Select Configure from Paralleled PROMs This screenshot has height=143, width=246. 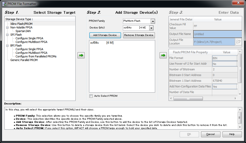(36, 56)
